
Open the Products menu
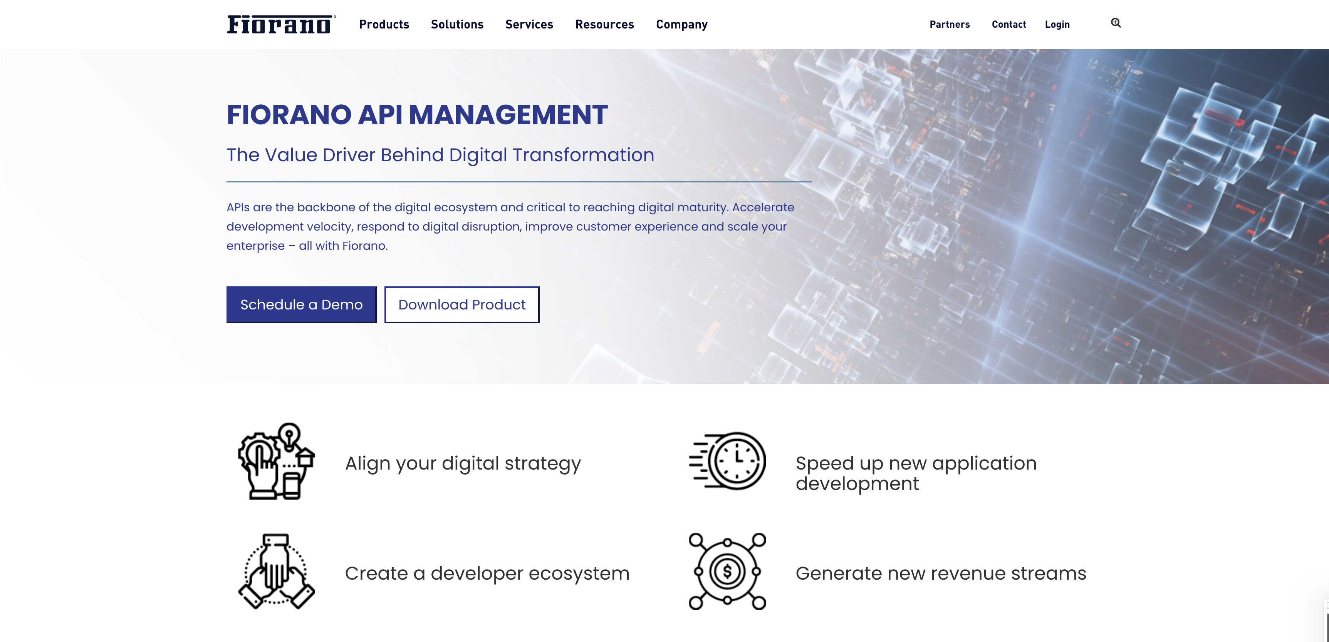[384, 24]
